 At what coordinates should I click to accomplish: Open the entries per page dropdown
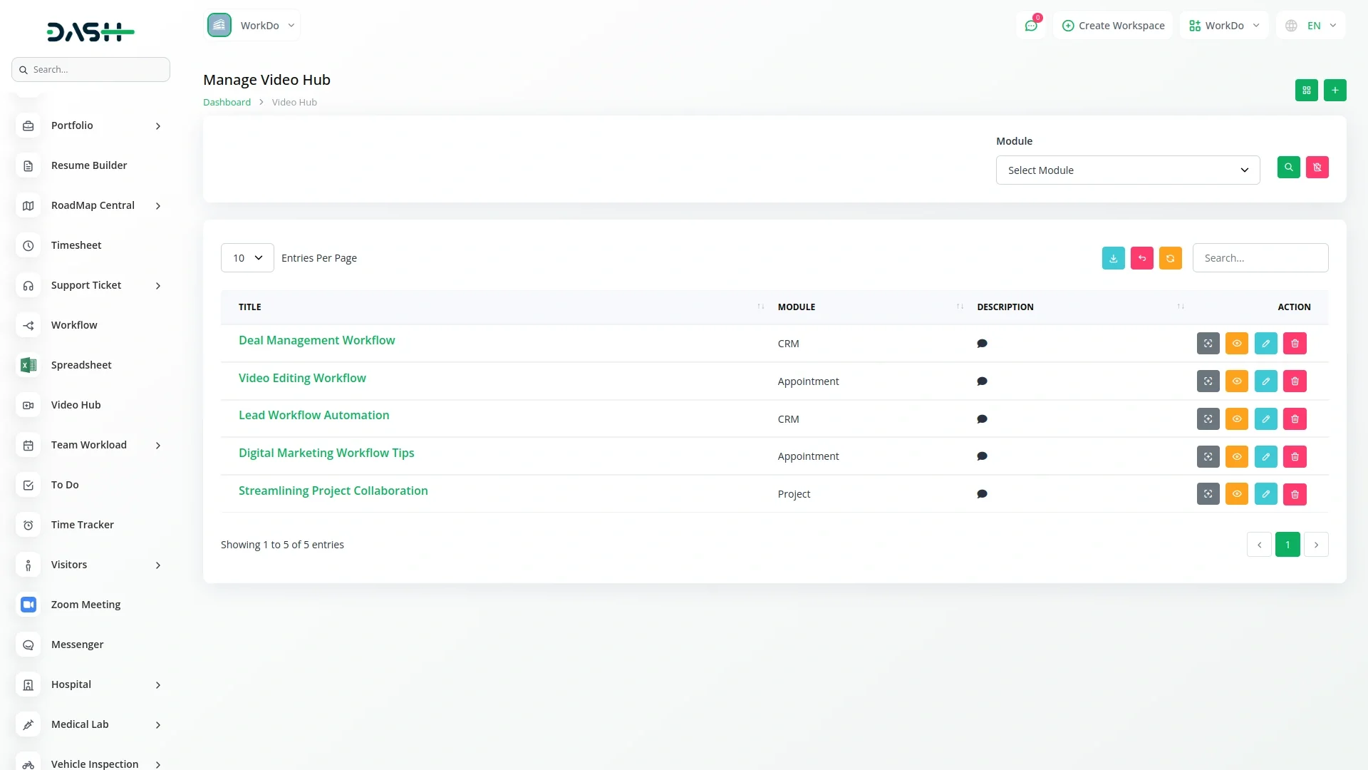[247, 258]
